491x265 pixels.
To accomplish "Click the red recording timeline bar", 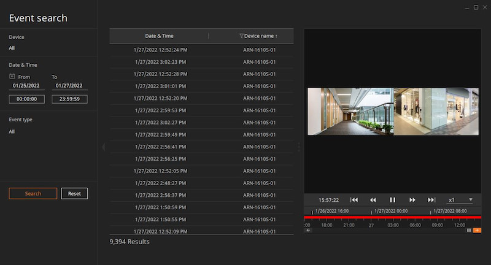I will [x=393, y=217].
